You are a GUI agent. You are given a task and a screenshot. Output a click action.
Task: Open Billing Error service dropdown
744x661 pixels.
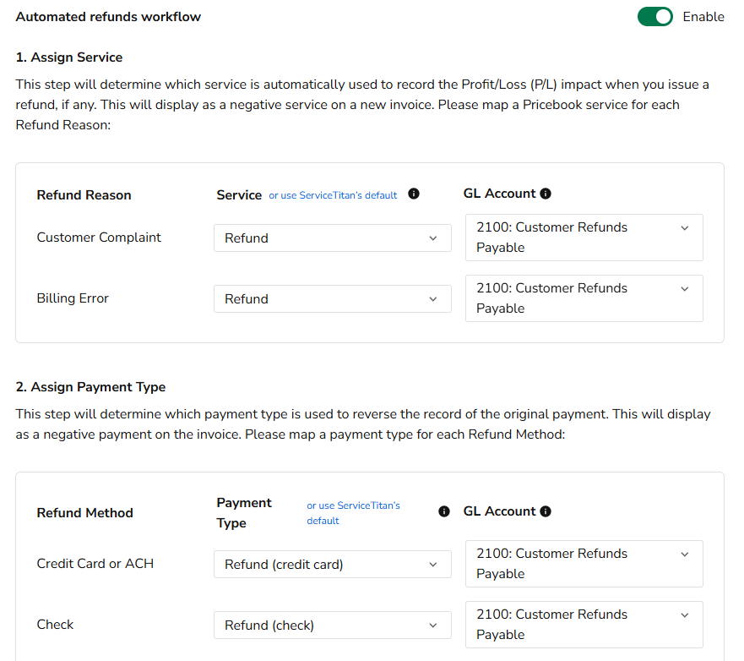332,299
